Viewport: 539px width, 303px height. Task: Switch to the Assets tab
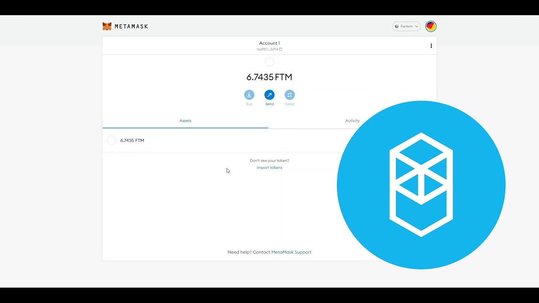[x=185, y=121]
